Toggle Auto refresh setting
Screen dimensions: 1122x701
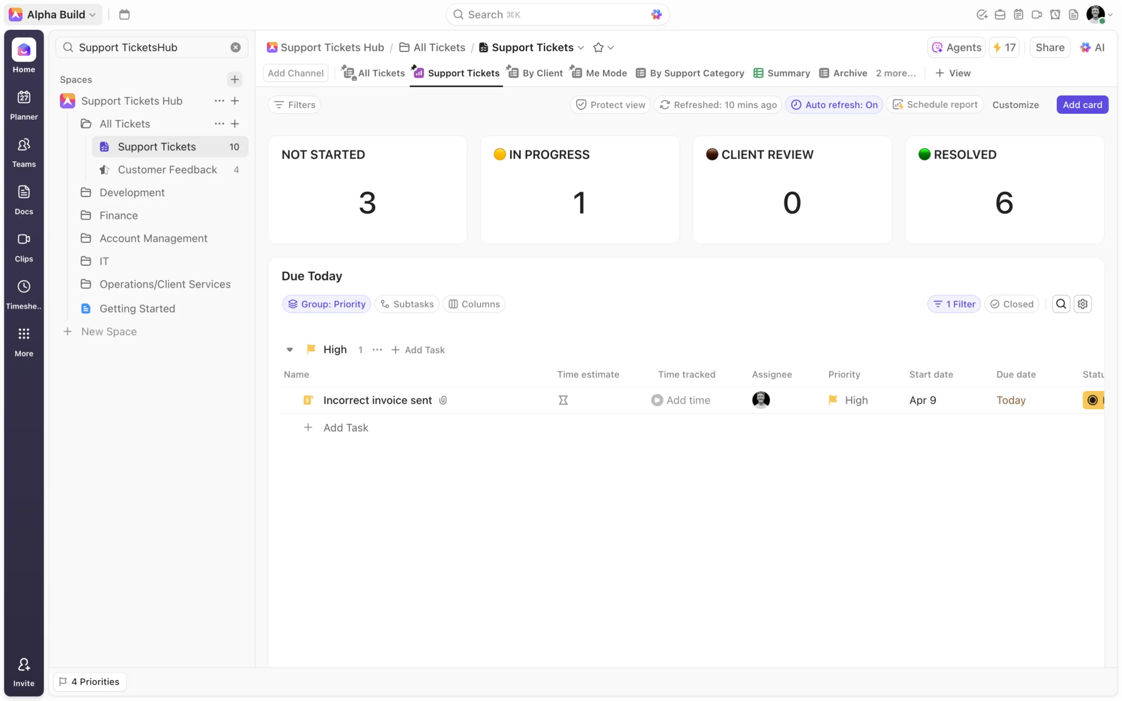(x=834, y=105)
